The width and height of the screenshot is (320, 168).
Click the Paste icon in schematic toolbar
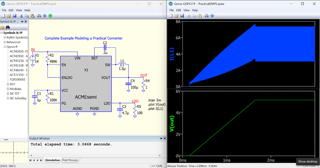(x=32, y=16)
